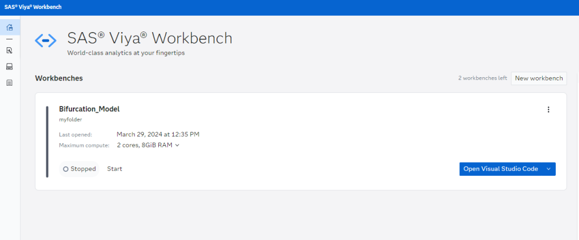Screen dimensions: 579x240
Task: Click the '2 workbenches left' text
Action: click(x=482, y=78)
